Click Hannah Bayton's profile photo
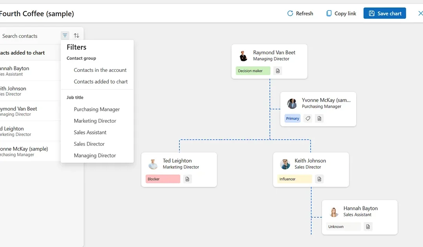 (334, 212)
